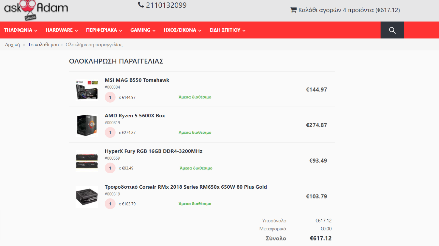
Task: Click Άμεσα διαθέσιμο for AMD Ryzen
Action: point(195,132)
